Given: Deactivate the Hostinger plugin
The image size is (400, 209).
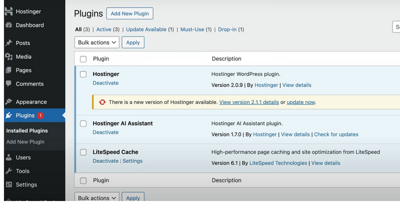Looking at the screenshot, I should pos(105,83).
